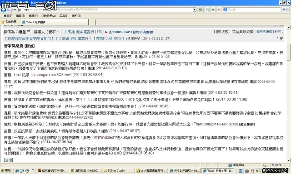Refresh the page with the green arrows icon

(213, 10)
